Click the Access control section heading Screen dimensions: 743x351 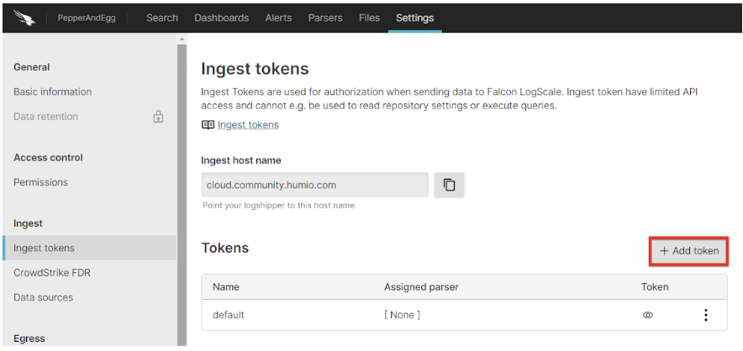(x=49, y=158)
